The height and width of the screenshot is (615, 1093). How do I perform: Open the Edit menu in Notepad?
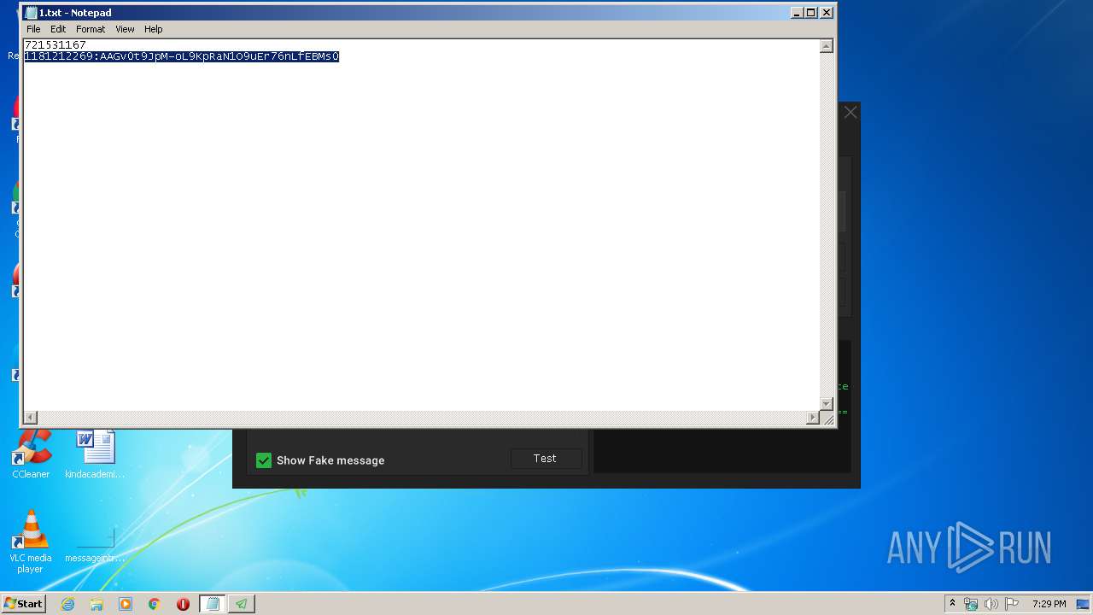point(58,29)
